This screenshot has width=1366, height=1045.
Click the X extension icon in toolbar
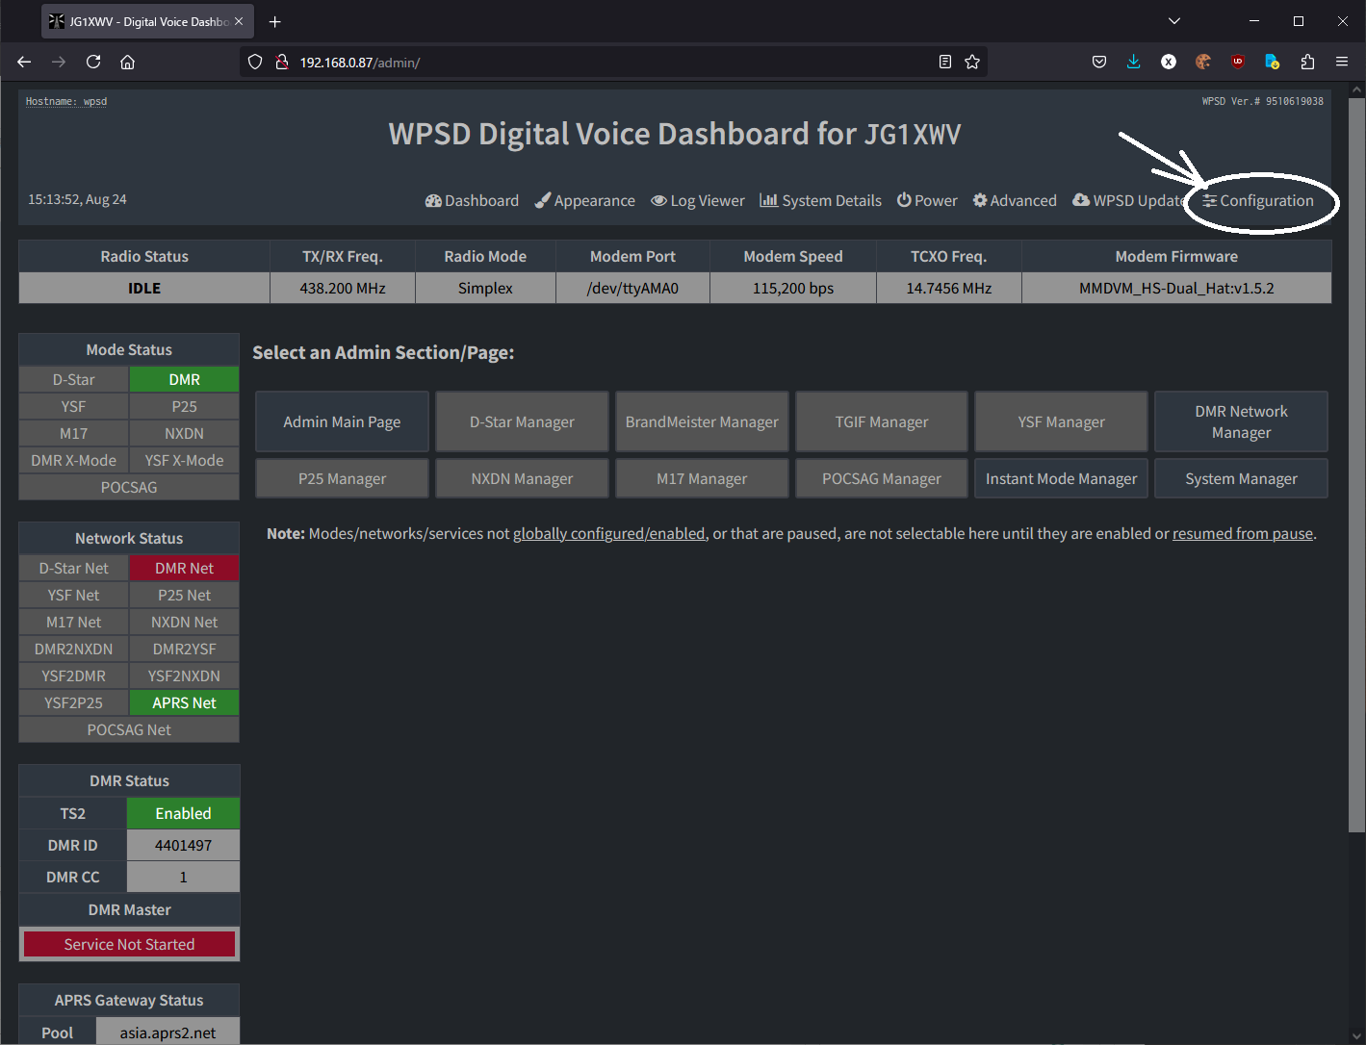[x=1169, y=62]
